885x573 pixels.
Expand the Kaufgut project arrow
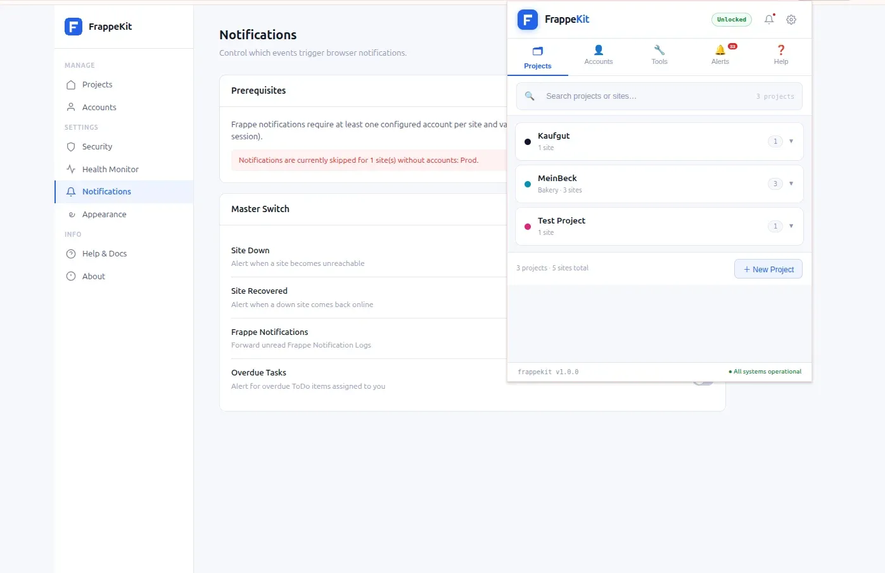791,141
